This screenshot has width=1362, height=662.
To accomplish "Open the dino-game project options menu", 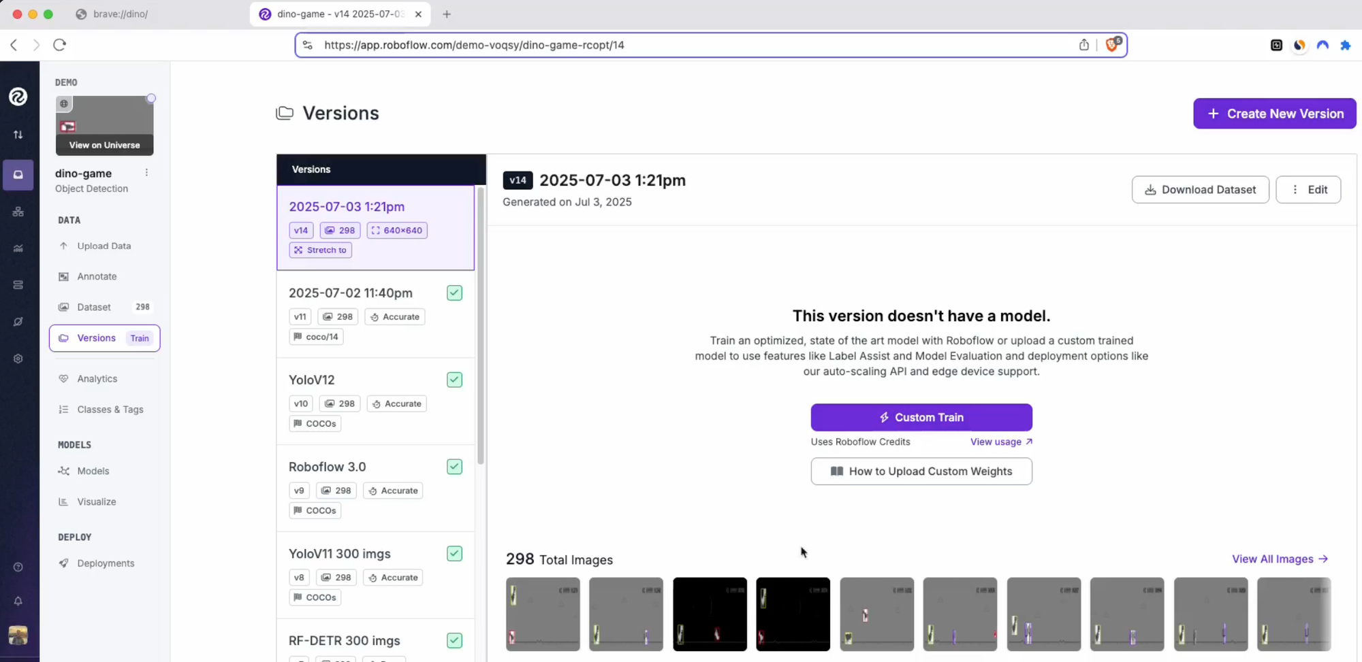I will pos(146,173).
